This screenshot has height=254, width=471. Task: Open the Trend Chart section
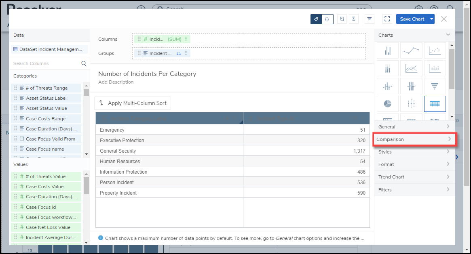(x=414, y=177)
